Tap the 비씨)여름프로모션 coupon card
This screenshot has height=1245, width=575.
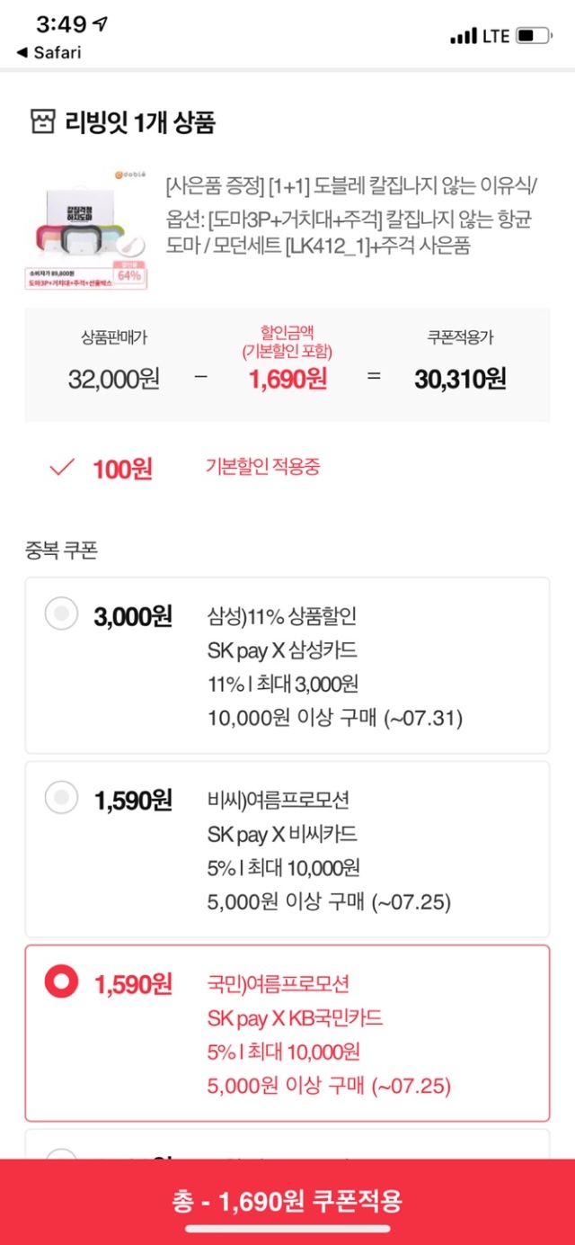(287, 849)
